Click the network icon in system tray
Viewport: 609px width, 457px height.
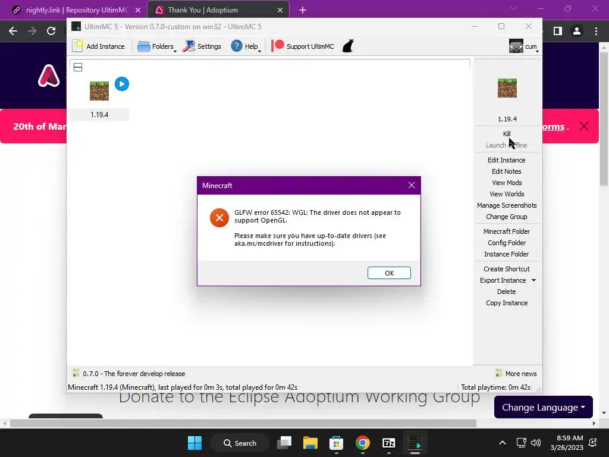coord(521,443)
